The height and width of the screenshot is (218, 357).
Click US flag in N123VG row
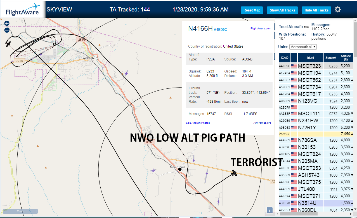(x=294, y=101)
